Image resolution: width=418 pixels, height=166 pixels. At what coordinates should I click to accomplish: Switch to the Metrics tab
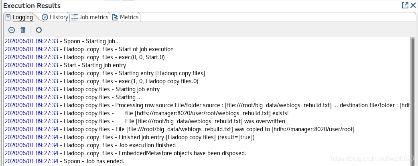(x=125, y=17)
